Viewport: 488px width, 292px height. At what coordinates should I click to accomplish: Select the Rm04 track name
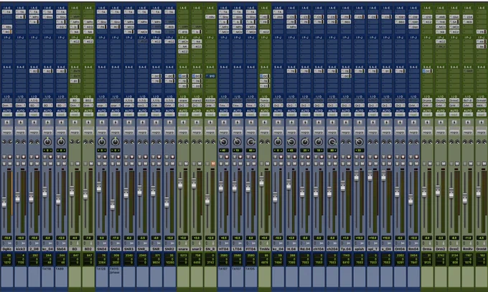pos(413,249)
